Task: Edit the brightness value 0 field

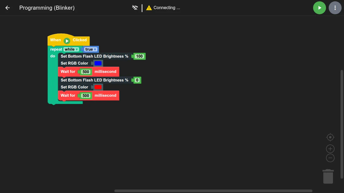Action: 137,80
